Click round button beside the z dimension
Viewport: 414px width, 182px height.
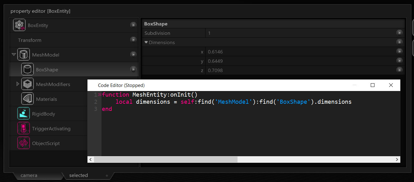(399, 70)
